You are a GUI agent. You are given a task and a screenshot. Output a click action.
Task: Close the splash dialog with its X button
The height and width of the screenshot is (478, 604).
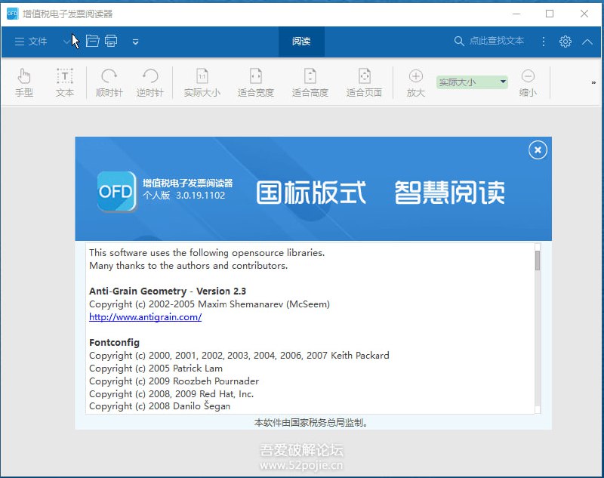coord(538,150)
